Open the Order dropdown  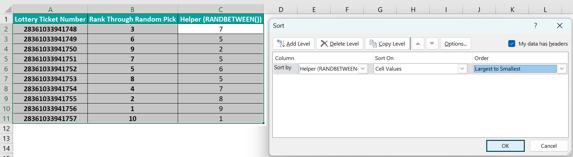click(x=562, y=69)
